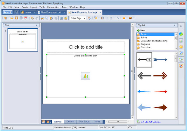Click the star icon in right sidebar
187x131 pixels.
[x=181, y=47]
